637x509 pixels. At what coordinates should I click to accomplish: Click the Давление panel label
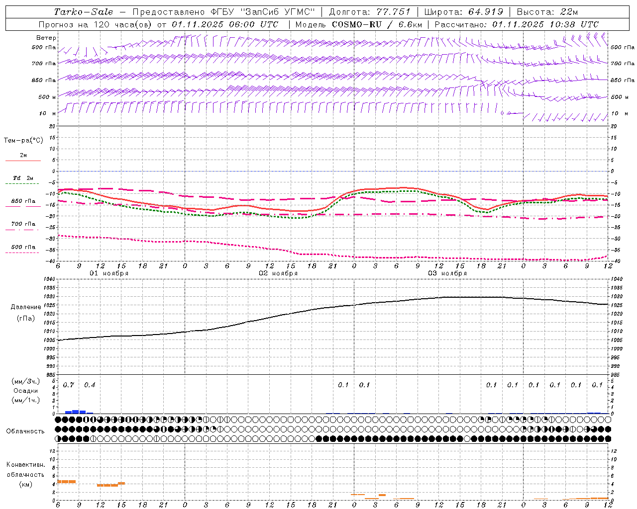[x=26, y=307]
